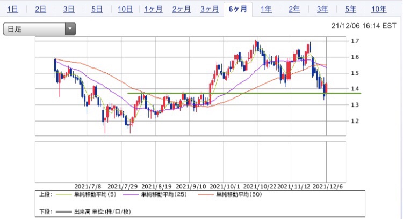Select the 5日 period tab
The width and height of the screenshot is (403, 219).
[97, 9]
